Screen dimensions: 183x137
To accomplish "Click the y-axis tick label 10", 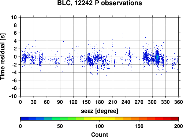I will [x=14, y=17].
